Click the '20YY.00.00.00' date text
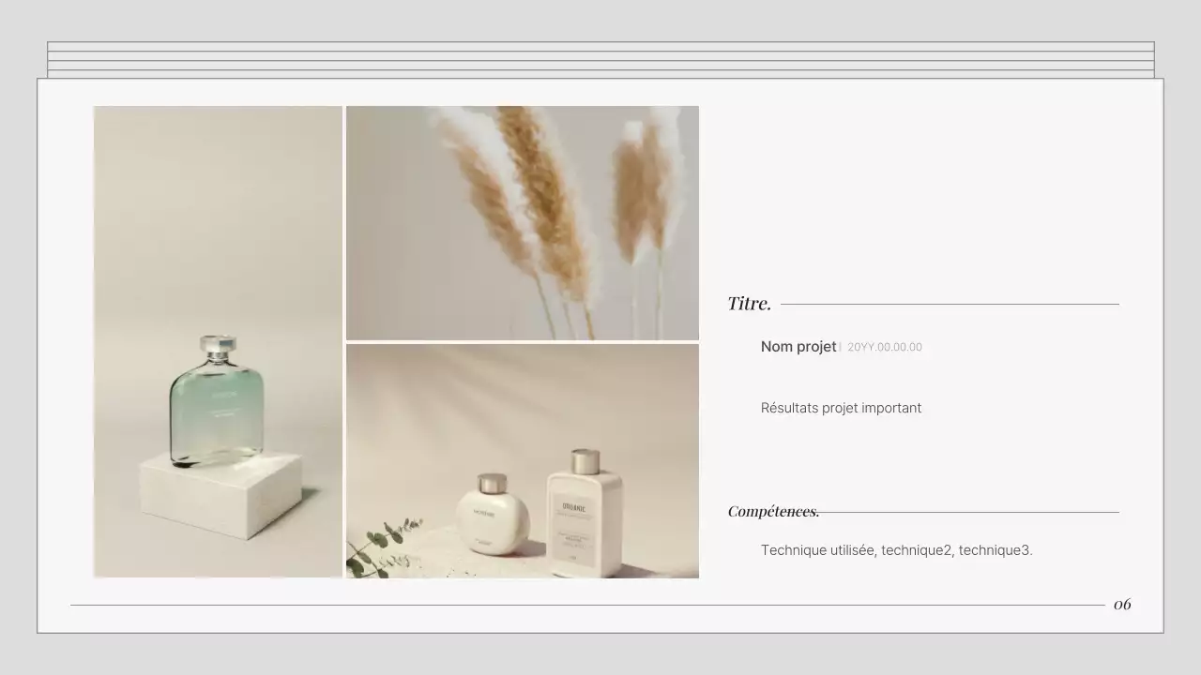 [885, 347]
